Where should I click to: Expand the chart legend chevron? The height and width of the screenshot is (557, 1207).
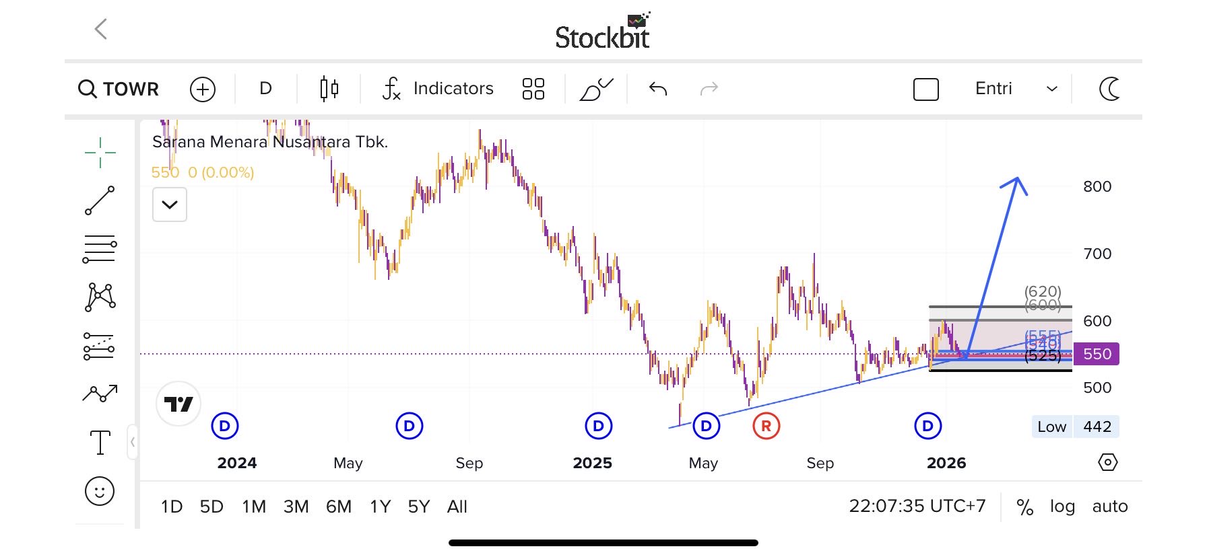[x=170, y=205]
